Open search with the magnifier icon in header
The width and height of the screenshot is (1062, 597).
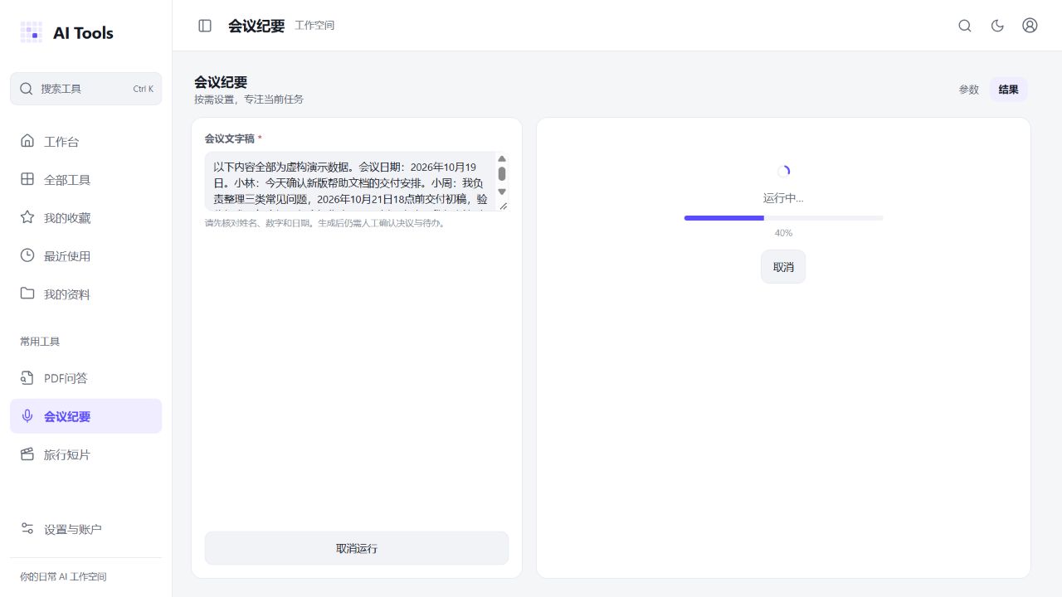965,26
